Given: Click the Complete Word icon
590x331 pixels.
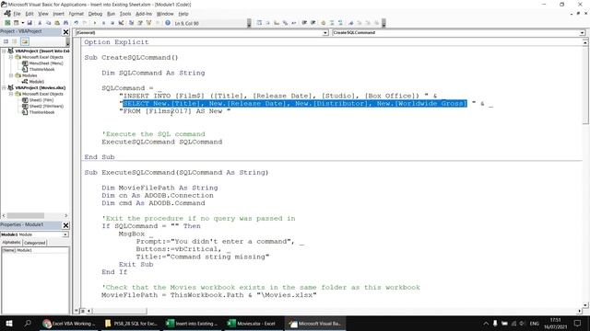Looking at the screenshot, I should coord(294,23).
